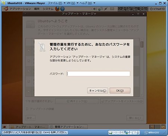Click update list scrollbar up arrow
The image size is (168, 136).
pyautogui.click(x=142, y=40)
